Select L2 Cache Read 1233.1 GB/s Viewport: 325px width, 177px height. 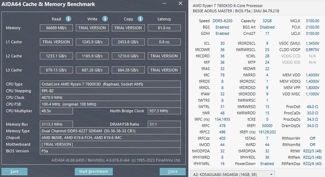tap(56, 56)
